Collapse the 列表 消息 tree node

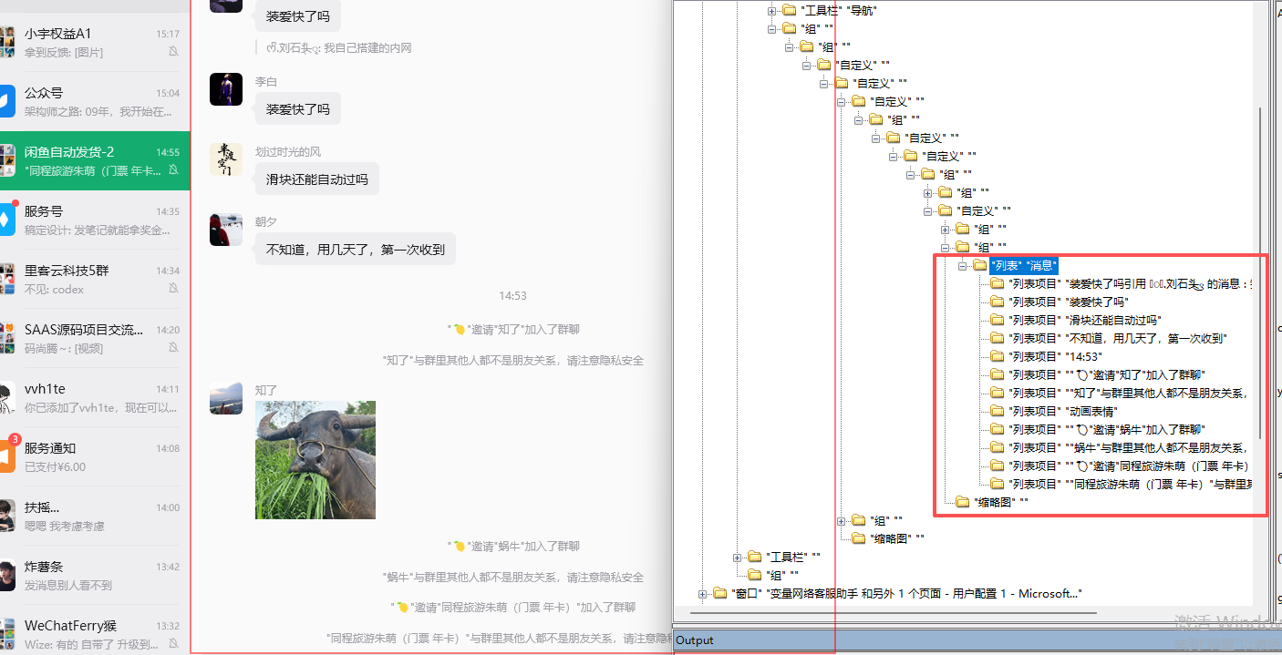coord(963,265)
